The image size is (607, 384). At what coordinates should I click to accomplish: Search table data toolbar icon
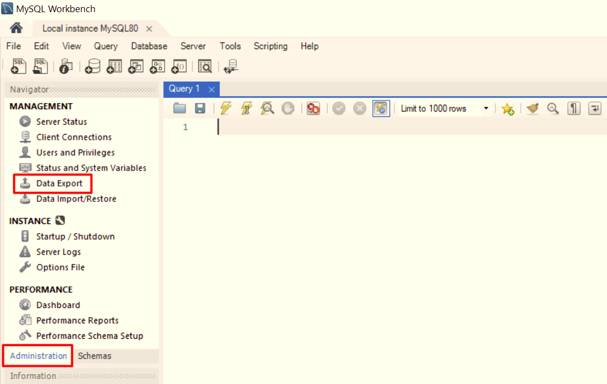(205, 66)
